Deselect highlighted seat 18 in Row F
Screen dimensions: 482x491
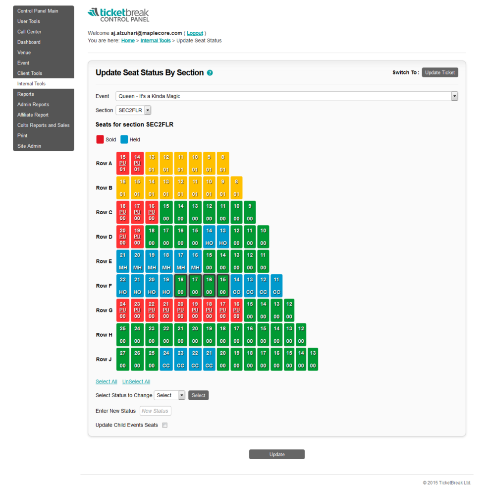coord(181,286)
